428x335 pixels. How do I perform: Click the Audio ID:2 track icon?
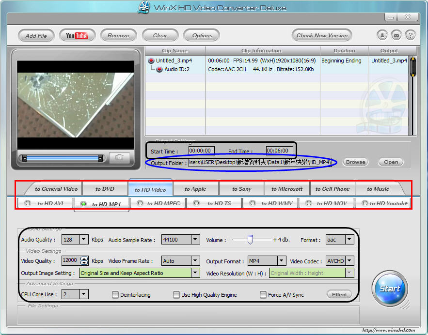coord(159,70)
